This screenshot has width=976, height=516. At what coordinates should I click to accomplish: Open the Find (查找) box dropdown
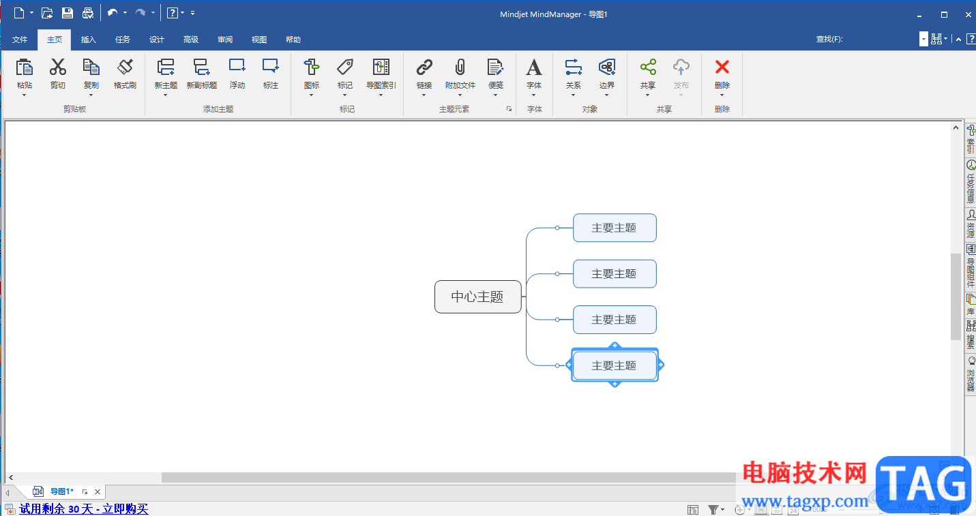tap(923, 40)
